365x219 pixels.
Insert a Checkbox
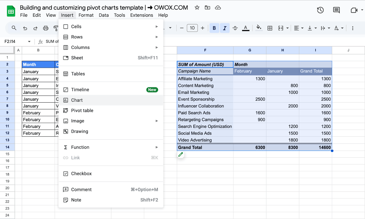pos(111,174)
